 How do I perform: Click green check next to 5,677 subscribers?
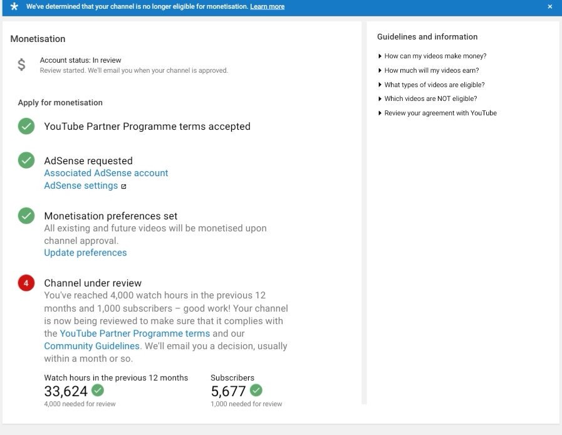tap(256, 390)
